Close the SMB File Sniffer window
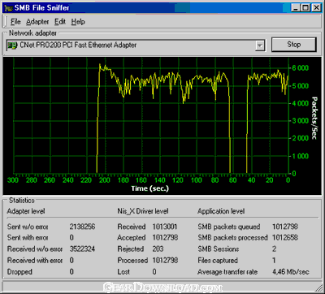This screenshot has width=325, height=294. click(316, 8)
